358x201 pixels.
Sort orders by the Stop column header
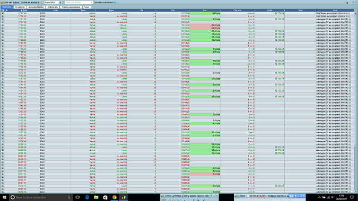coord(300,10)
